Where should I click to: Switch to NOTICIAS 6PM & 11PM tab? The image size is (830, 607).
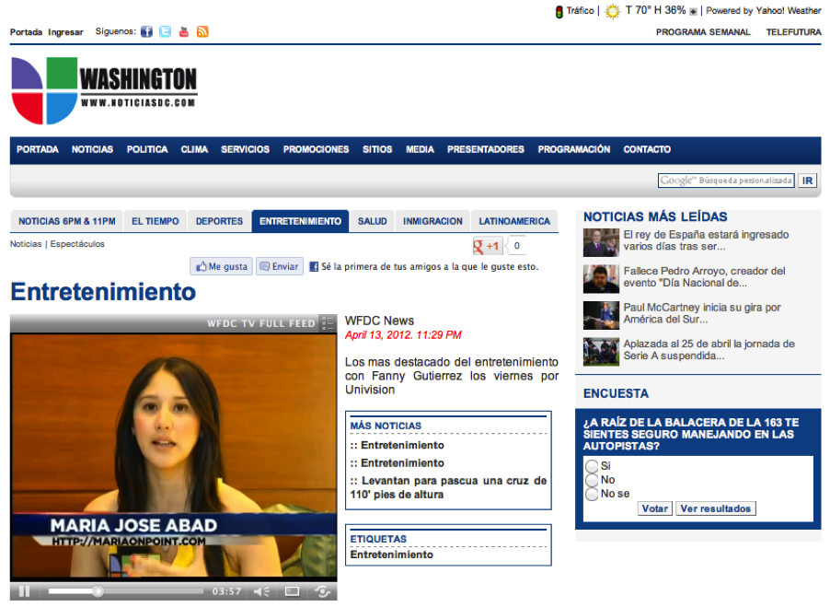click(66, 221)
